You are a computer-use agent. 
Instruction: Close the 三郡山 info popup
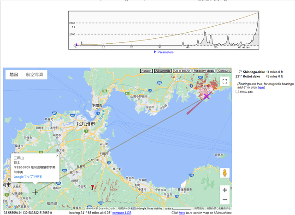(57, 156)
